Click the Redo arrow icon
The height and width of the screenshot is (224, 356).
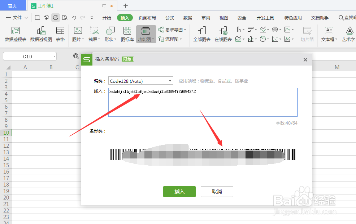coord(83,18)
